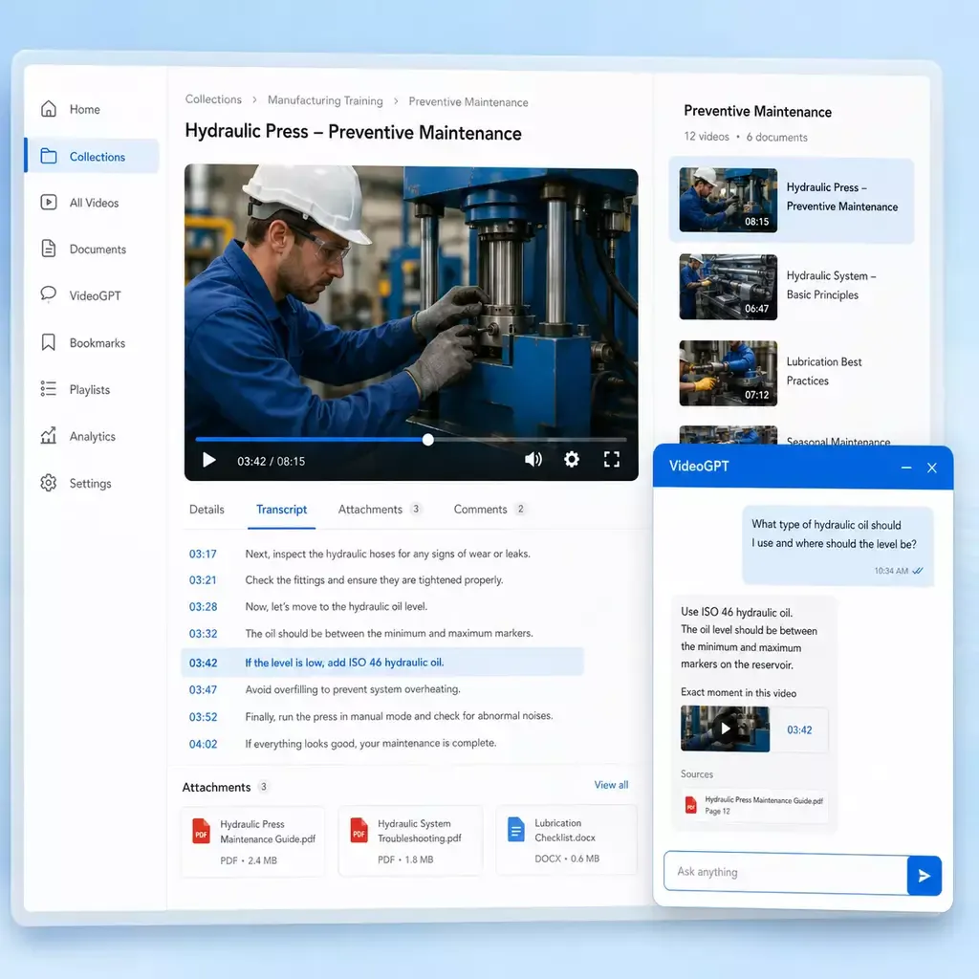Open Settings in the sidebar
This screenshot has width=979, height=979.
(x=90, y=483)
